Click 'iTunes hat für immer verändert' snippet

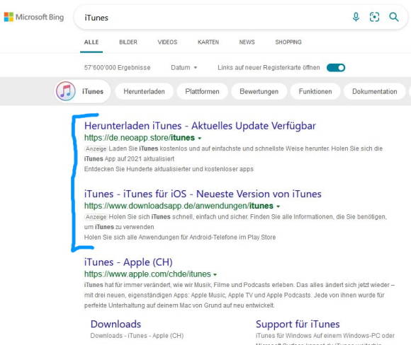(x=239, y=295)
